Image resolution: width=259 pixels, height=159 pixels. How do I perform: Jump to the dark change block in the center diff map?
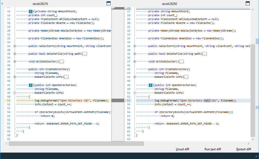(118, 100)
